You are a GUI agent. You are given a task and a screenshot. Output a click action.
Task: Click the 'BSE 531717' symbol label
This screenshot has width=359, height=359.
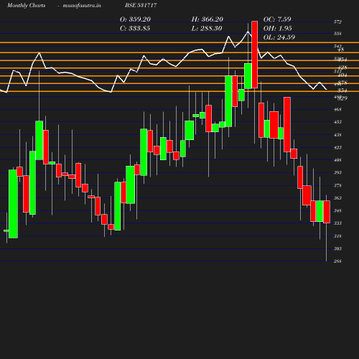[x=141, y=5]
